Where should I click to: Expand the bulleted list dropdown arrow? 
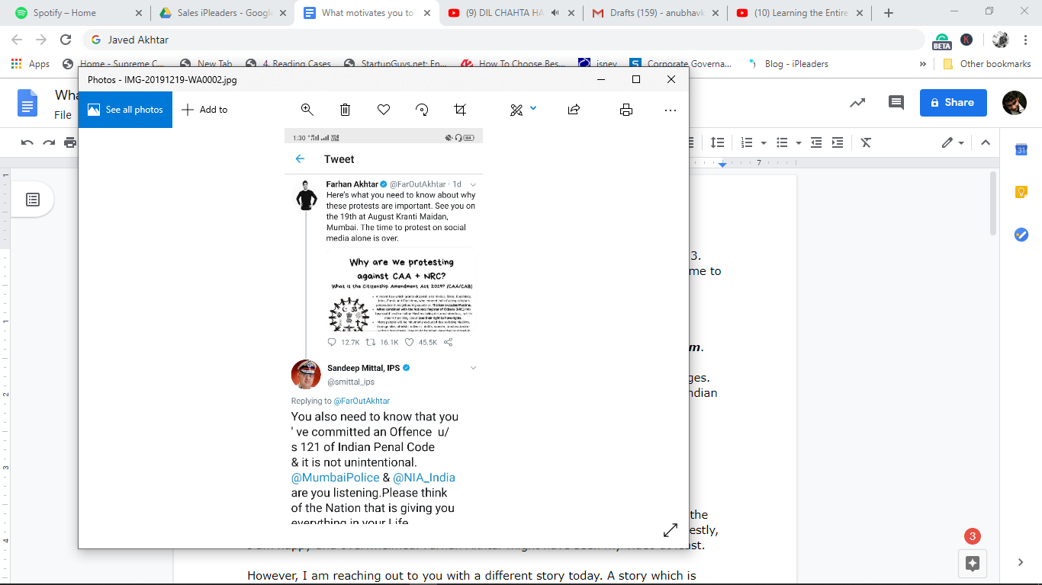pos(799,143)
